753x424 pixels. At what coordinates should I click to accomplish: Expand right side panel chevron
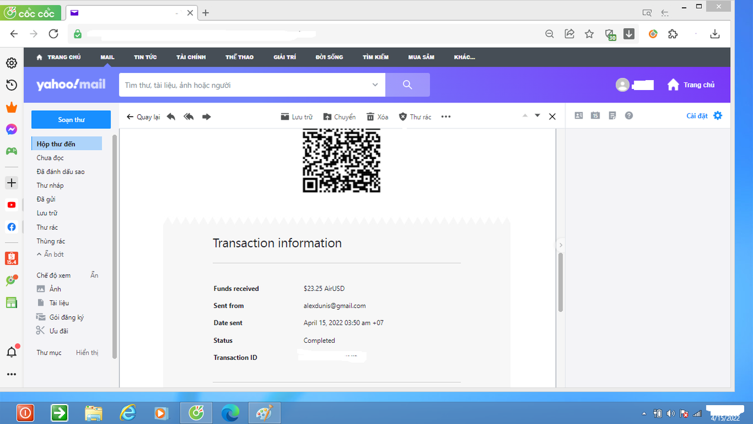click(561, 245)
